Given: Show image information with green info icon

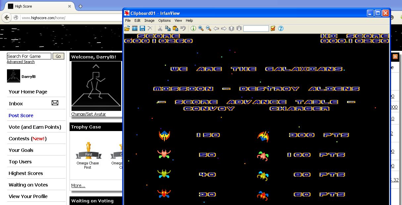Looking at the screenshot, I should click(193, 29).
